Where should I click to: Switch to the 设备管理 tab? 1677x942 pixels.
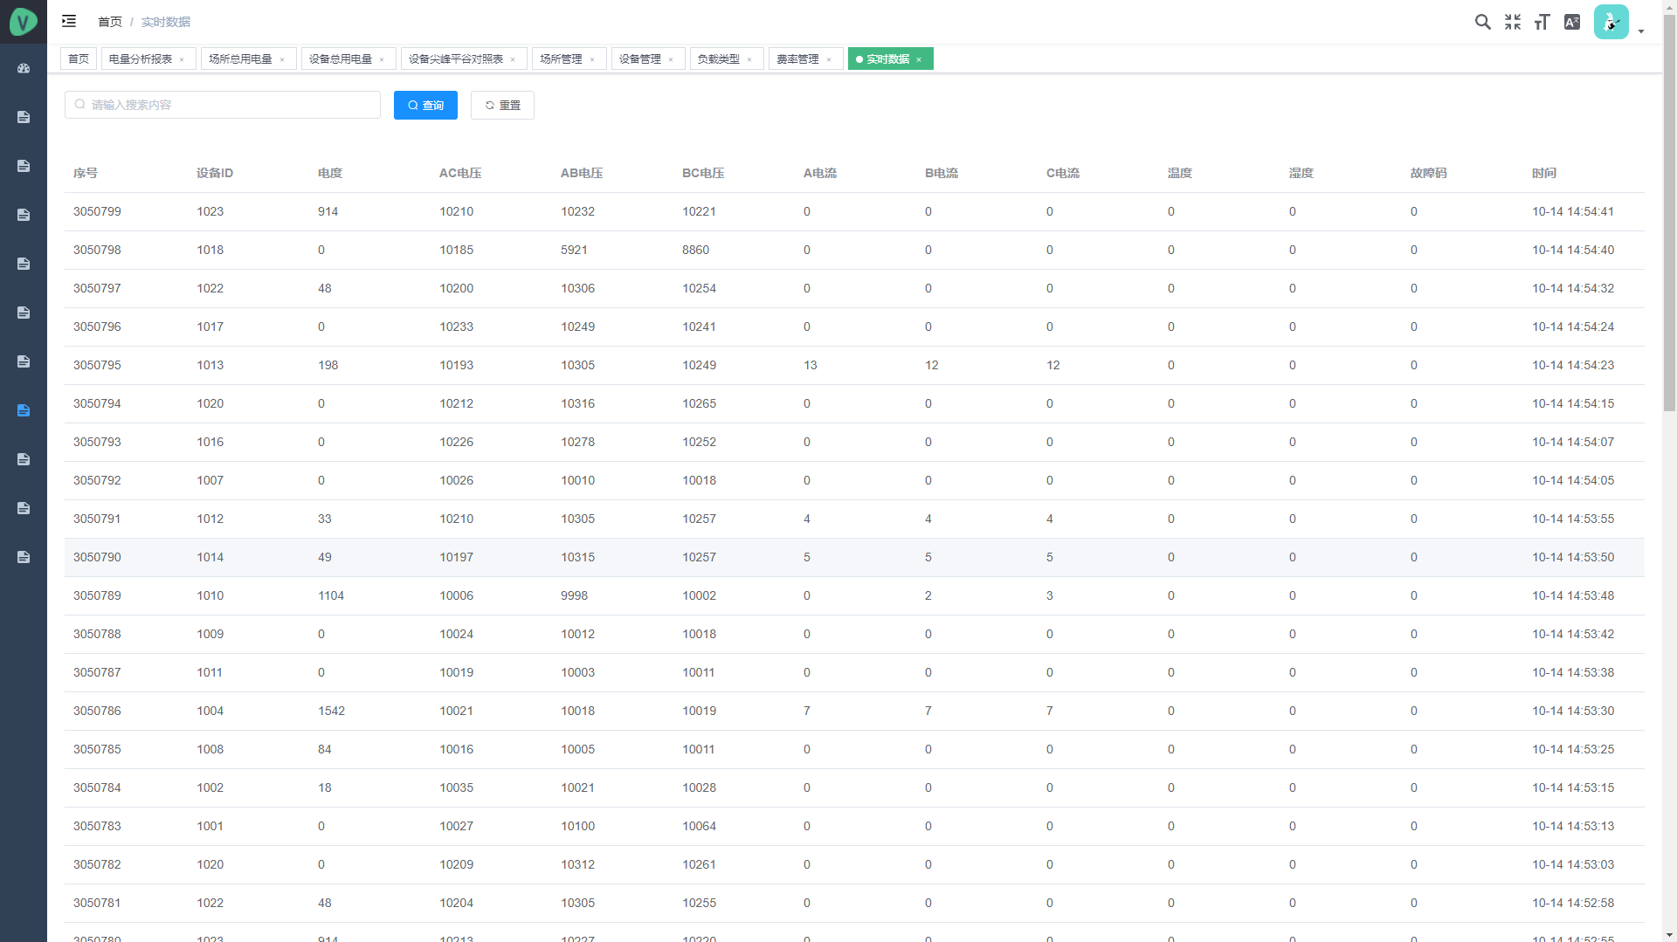point(640,59)
